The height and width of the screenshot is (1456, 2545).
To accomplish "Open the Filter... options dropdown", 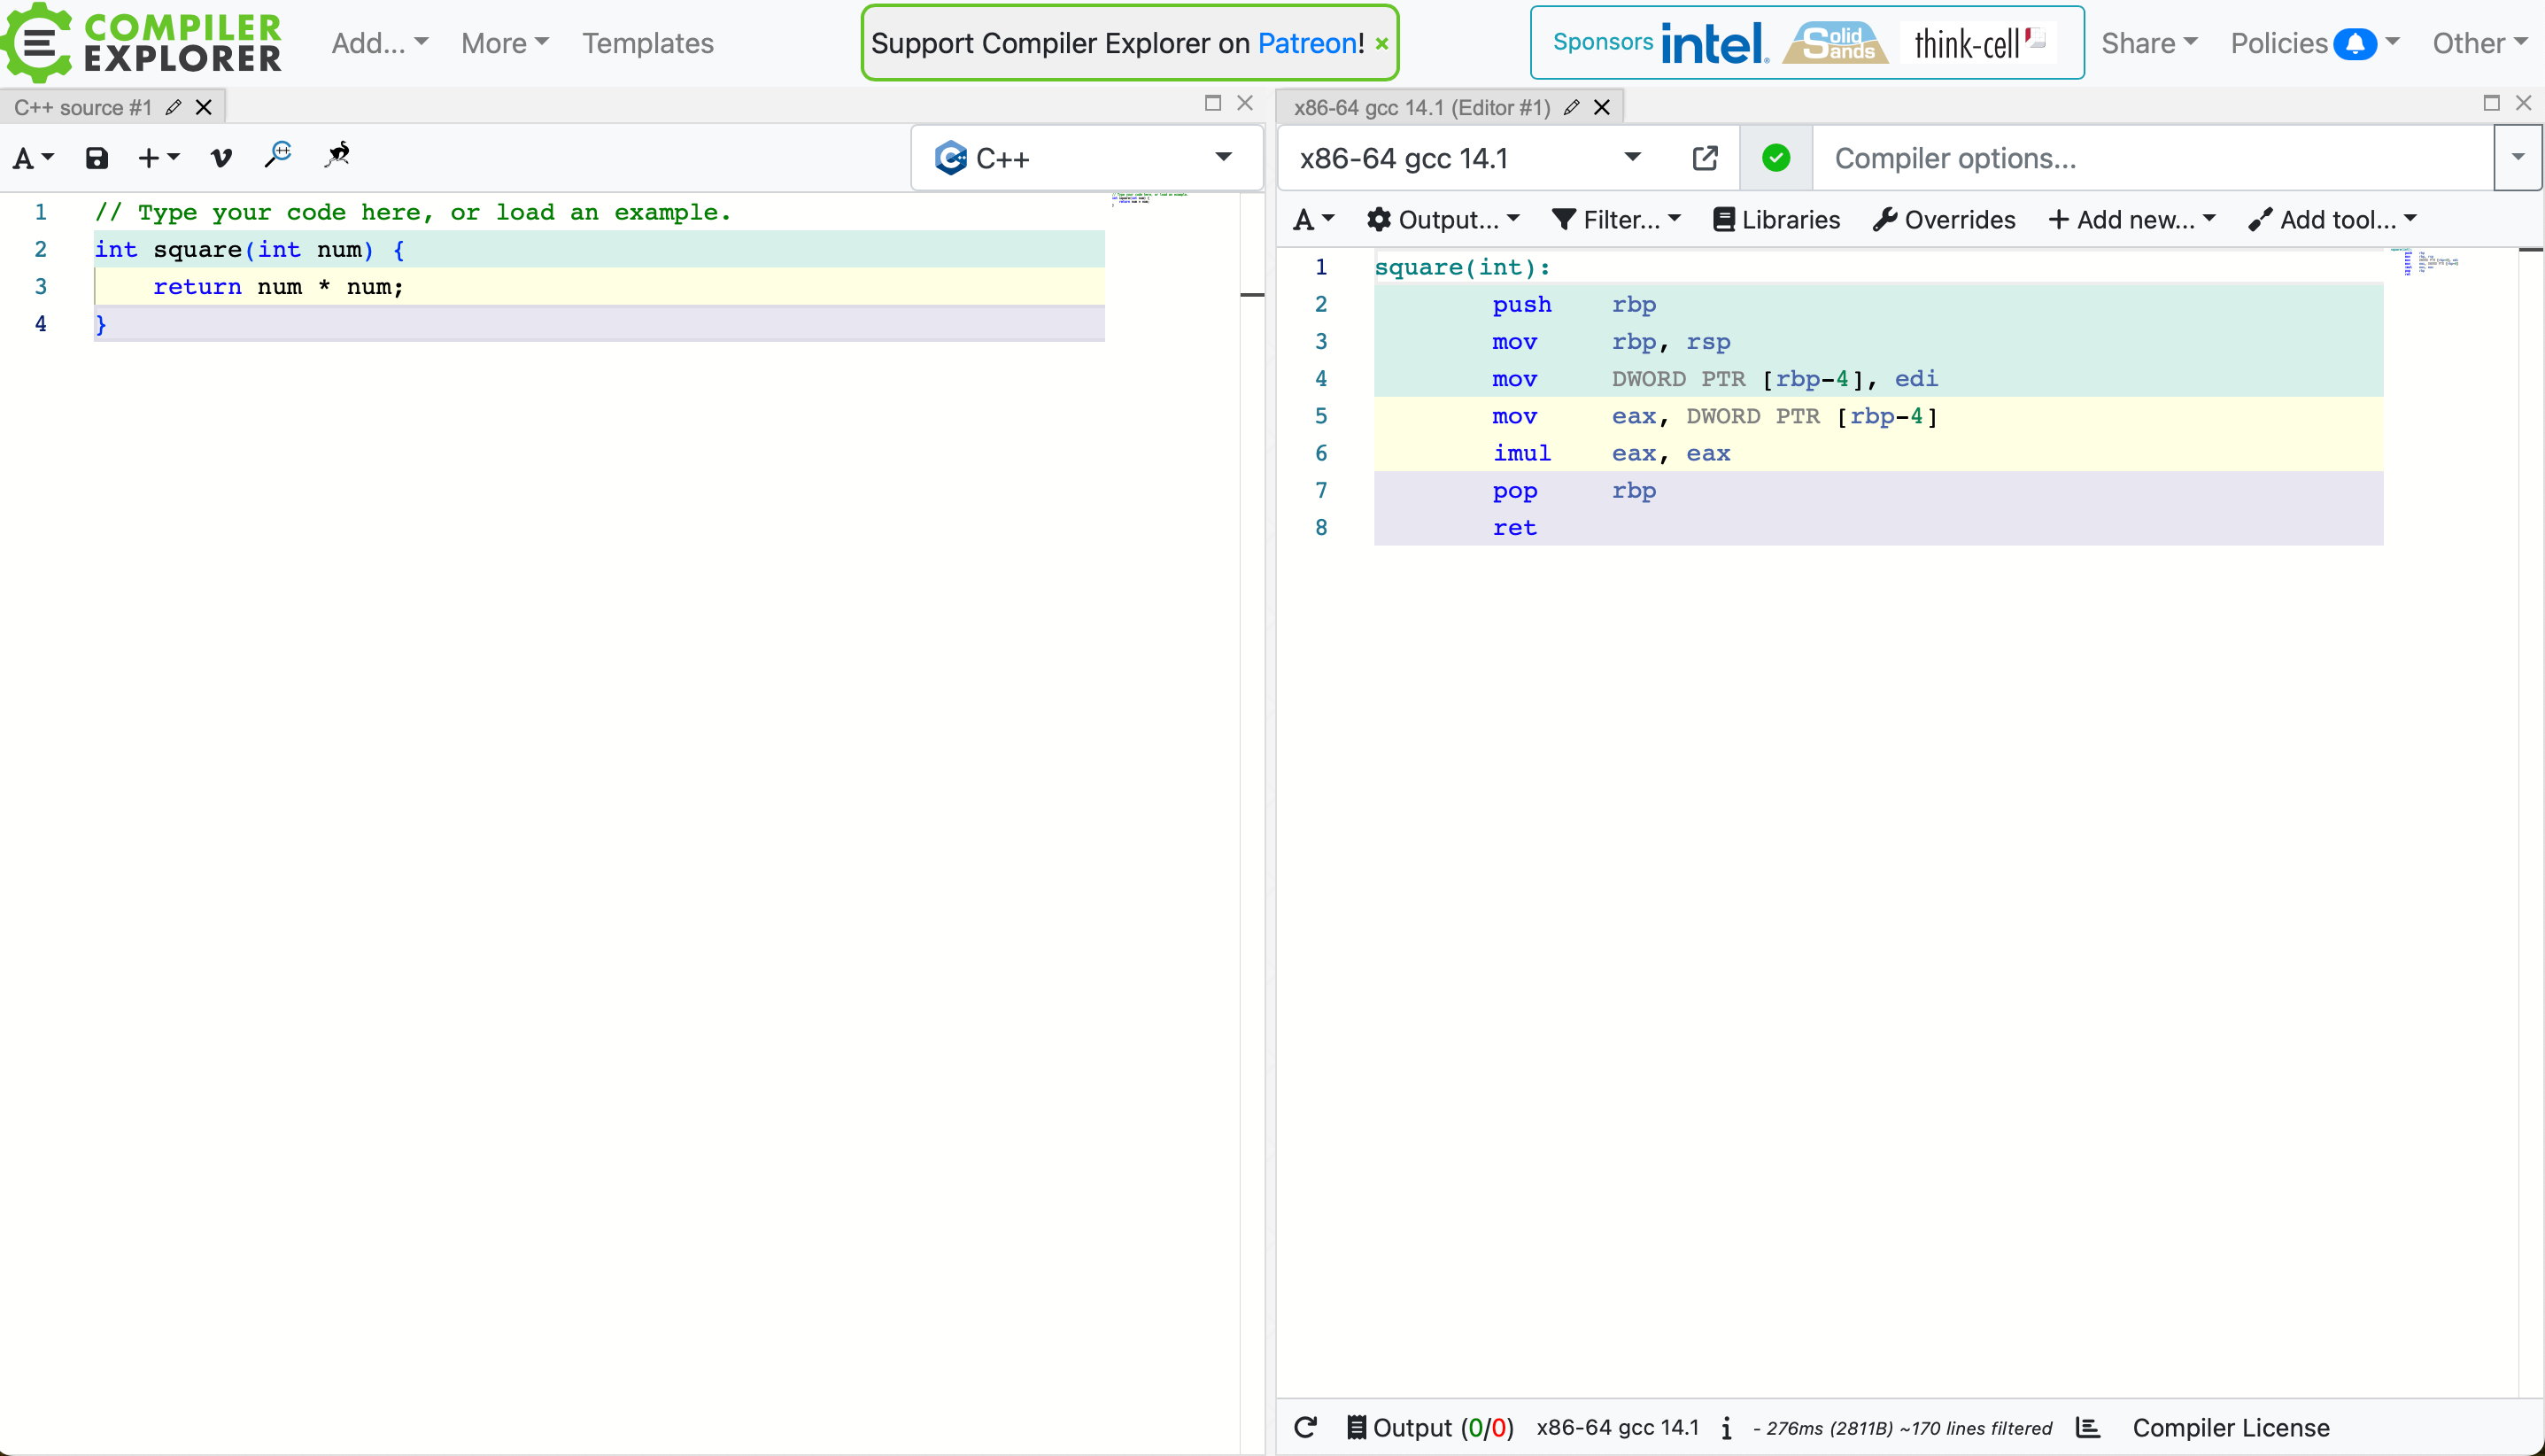I will pyautogui.click(x=1616, y=219).
